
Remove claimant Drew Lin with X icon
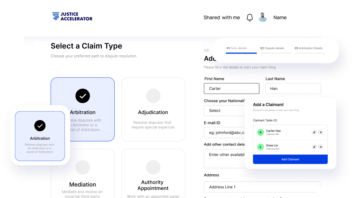pos(321,147)
